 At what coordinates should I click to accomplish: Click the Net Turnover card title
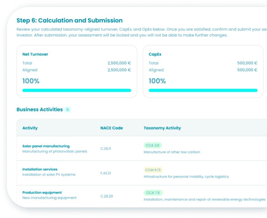tap(35, 54)
